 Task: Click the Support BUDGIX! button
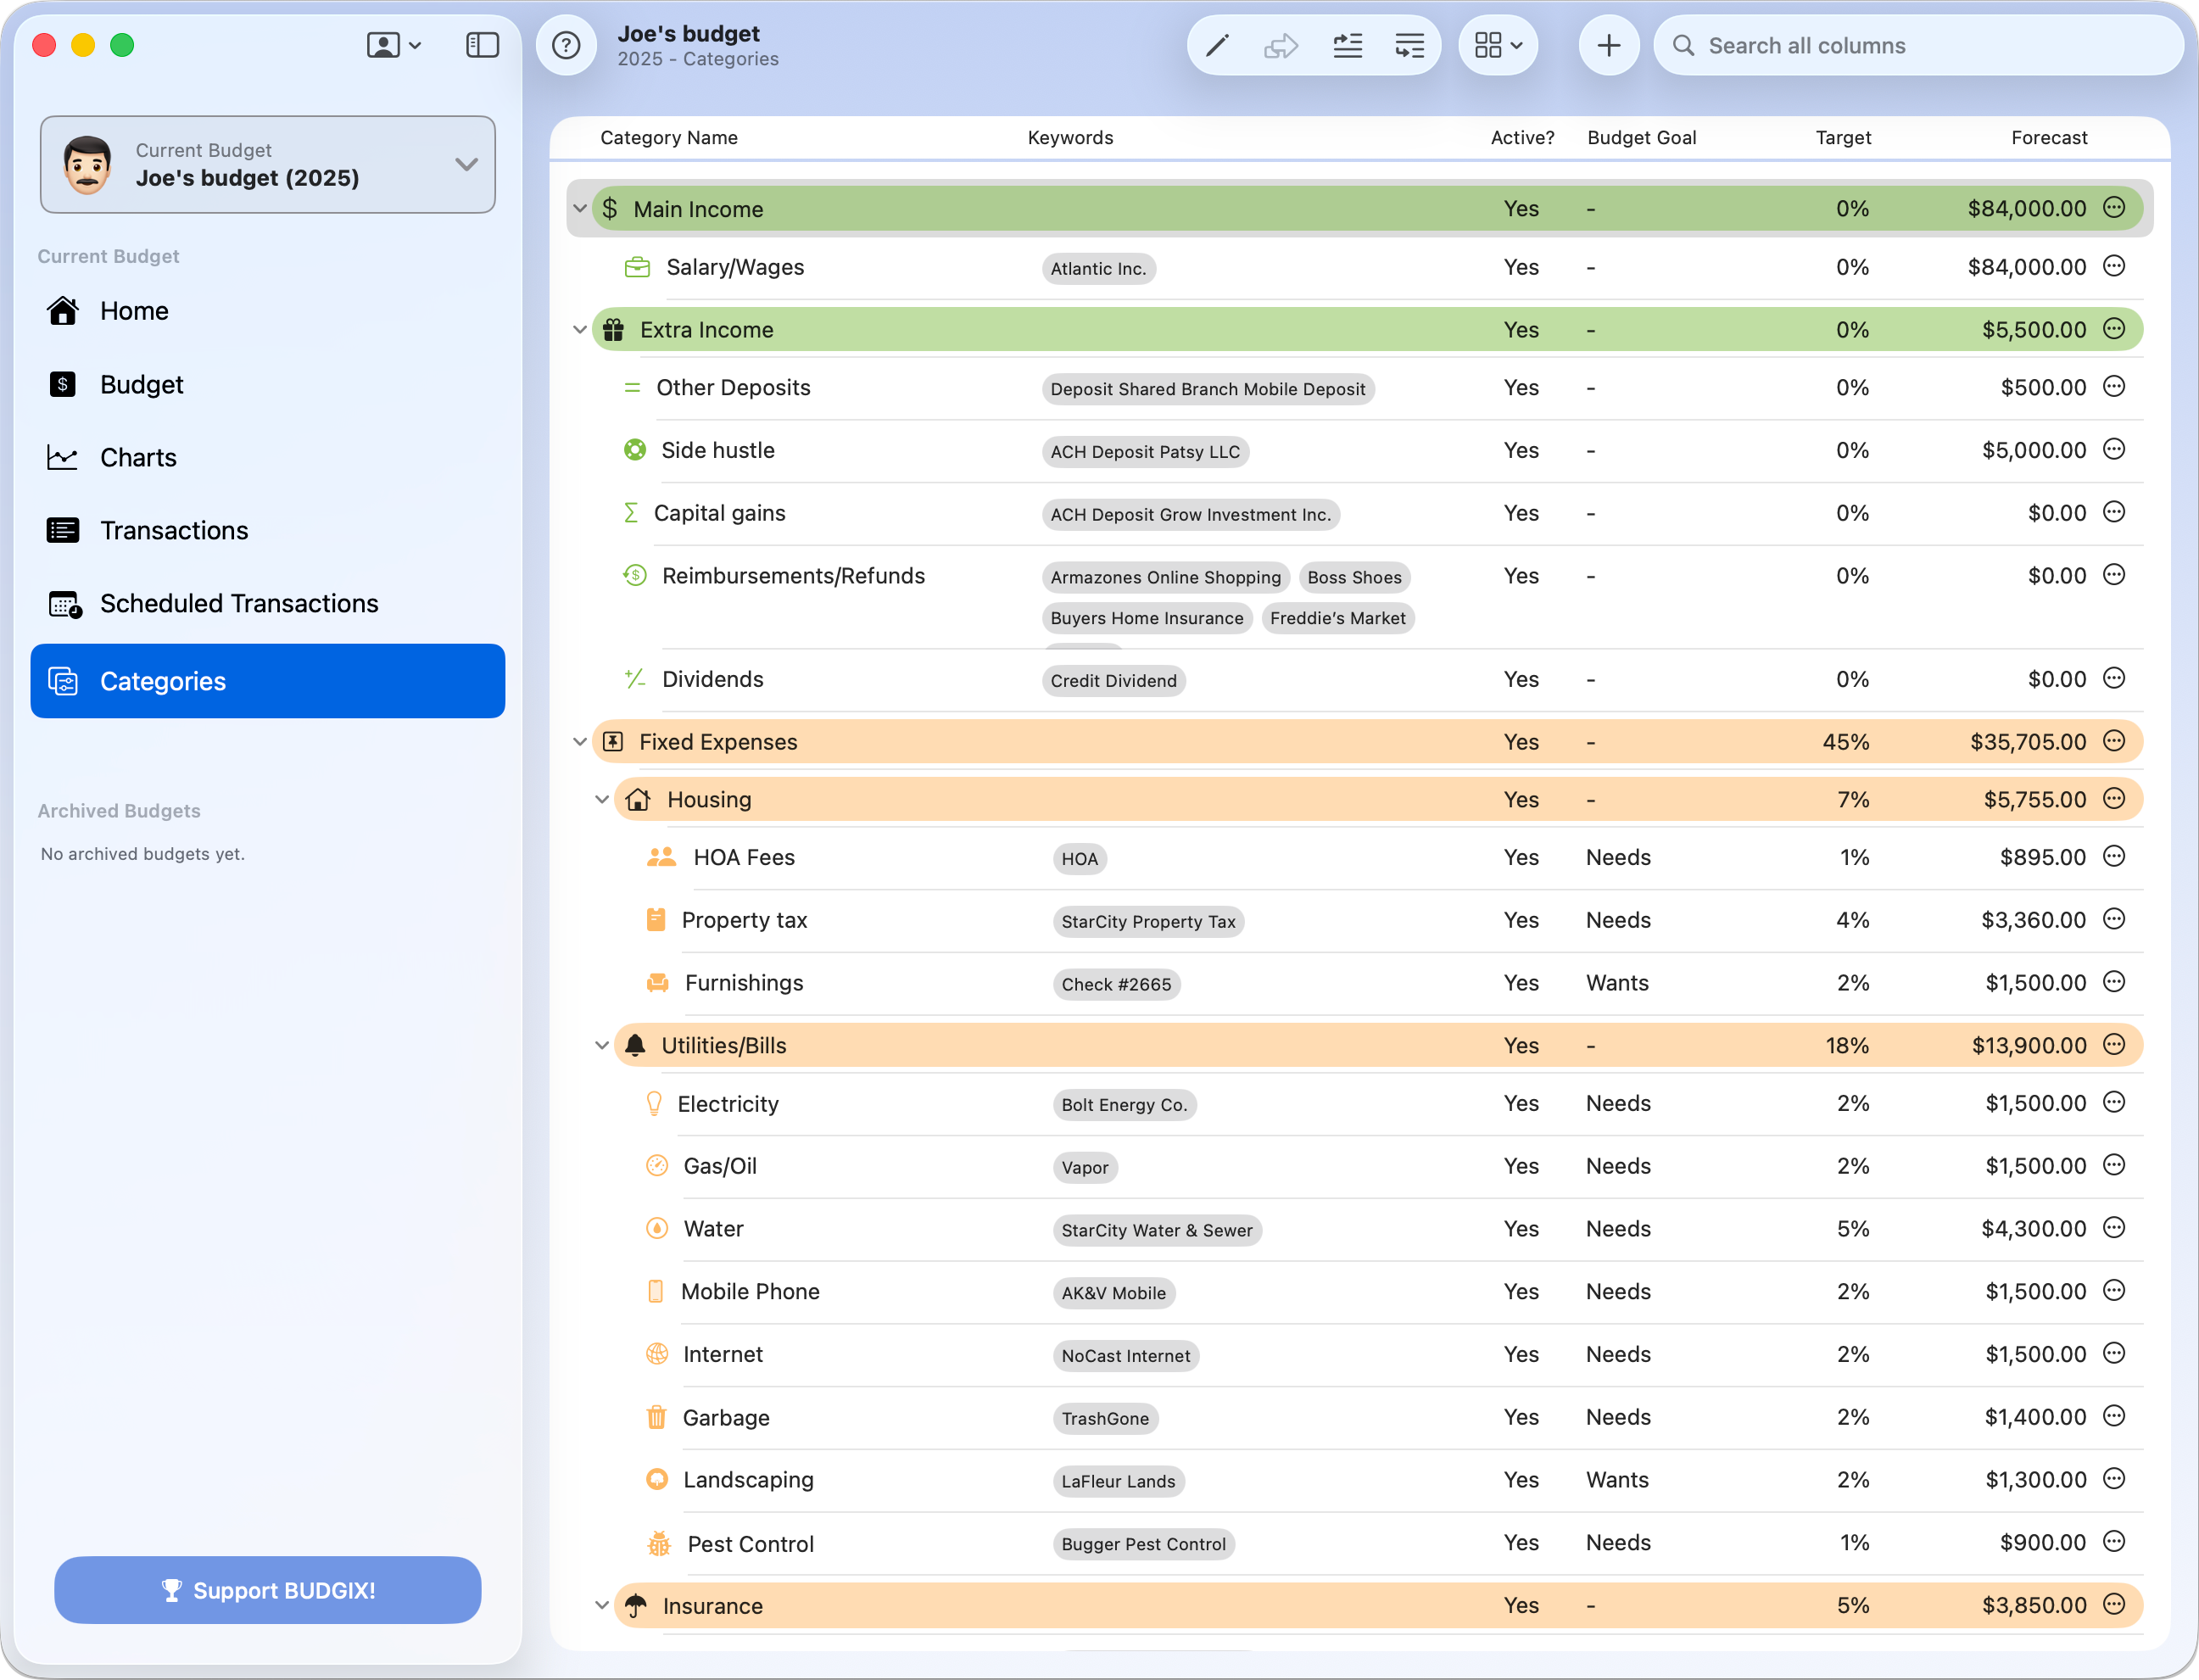click(267, 1590)
